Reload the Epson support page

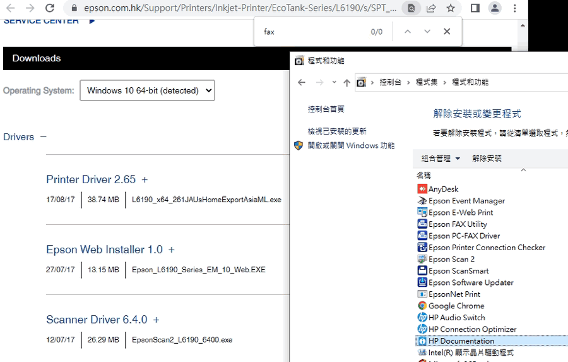[x=50, y=8]
